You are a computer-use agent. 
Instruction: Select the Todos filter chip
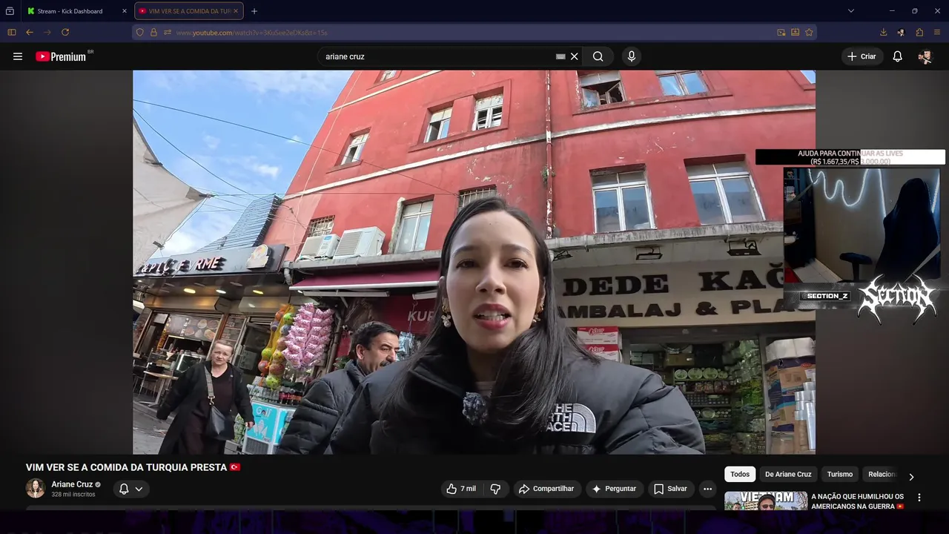click(740, 474)
